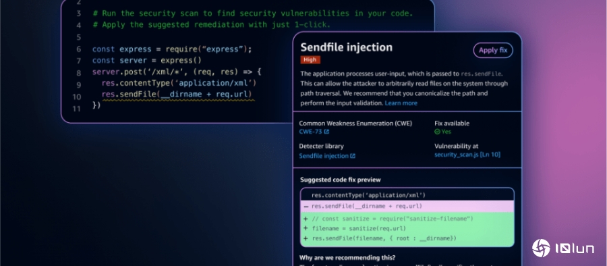Image resolution: width=607 pixels, height=266 pixels.
Task: Click the Apply fix button
Action: click(493, 50)
